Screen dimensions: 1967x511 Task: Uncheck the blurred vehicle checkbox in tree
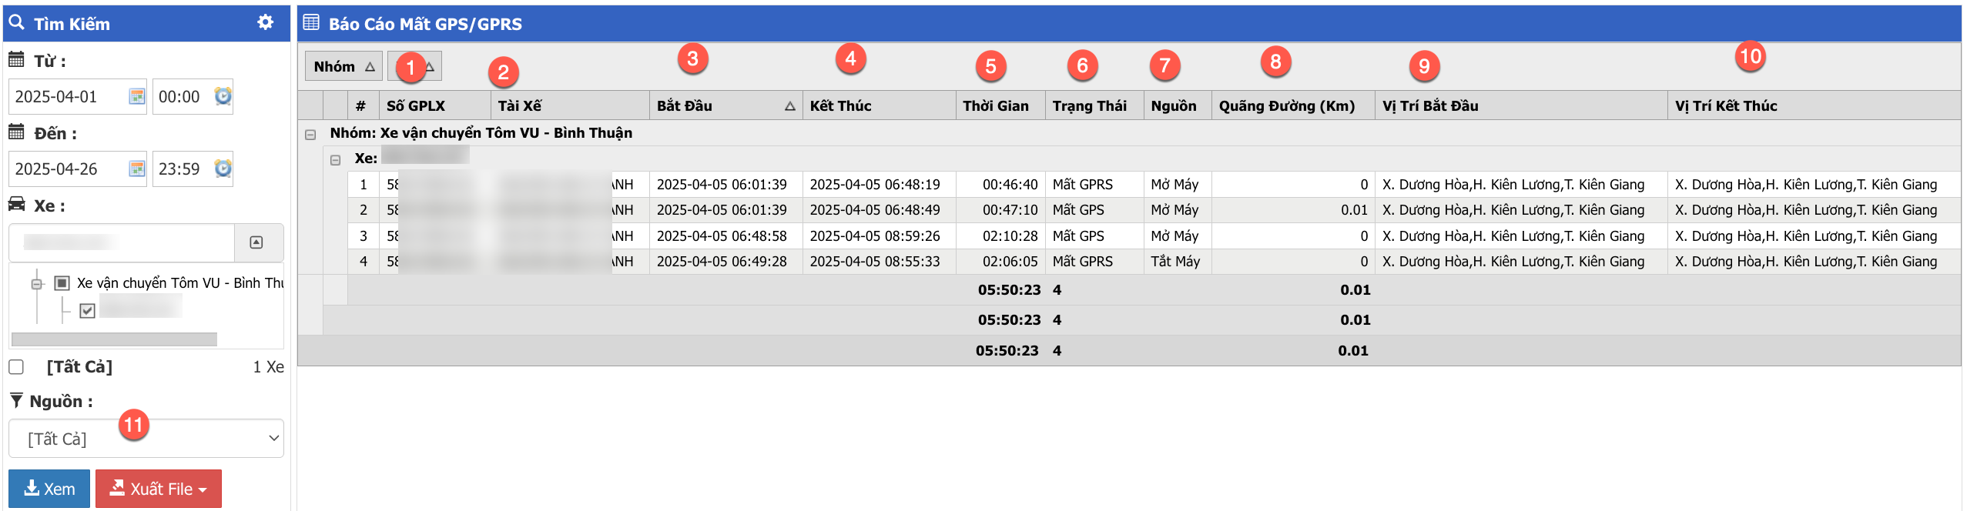point(87,310)
